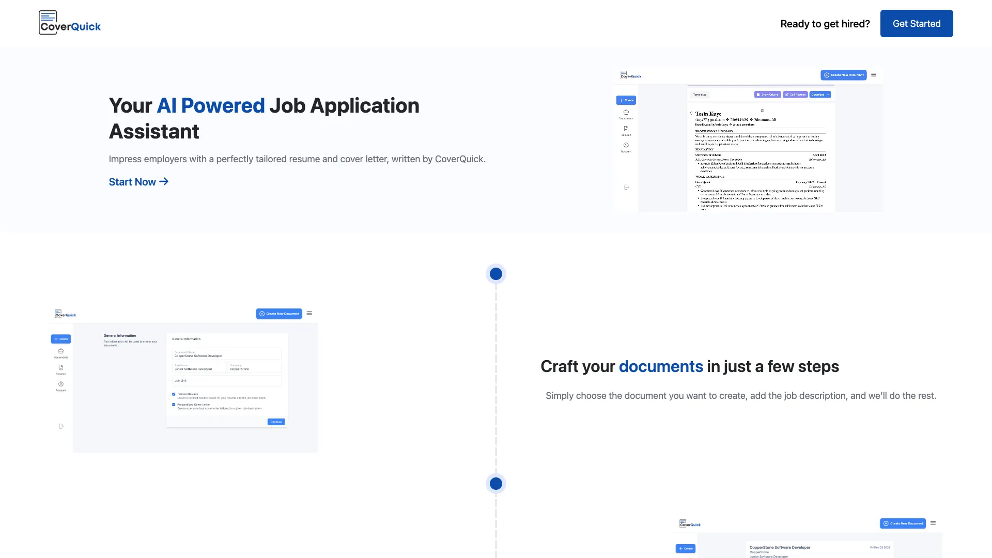Click the Show Original document icon button
Viewport: 992px width, 558px height.
(768, 95)
